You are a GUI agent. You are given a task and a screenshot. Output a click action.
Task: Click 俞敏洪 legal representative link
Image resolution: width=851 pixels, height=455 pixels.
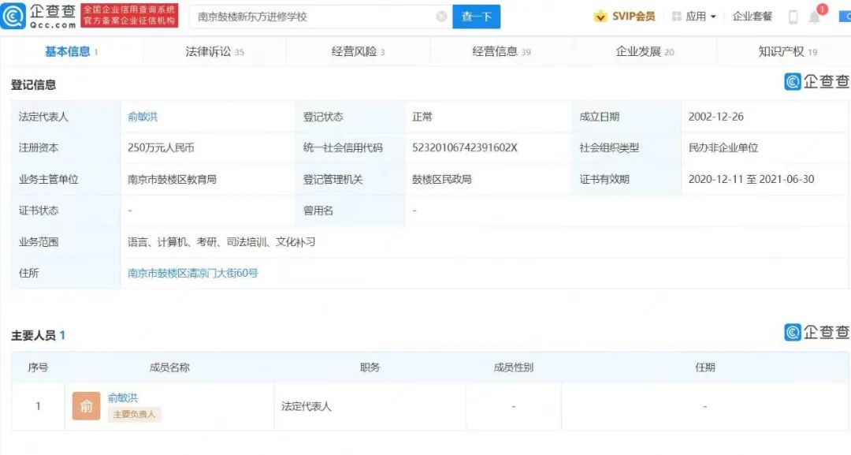click(140, 116)
